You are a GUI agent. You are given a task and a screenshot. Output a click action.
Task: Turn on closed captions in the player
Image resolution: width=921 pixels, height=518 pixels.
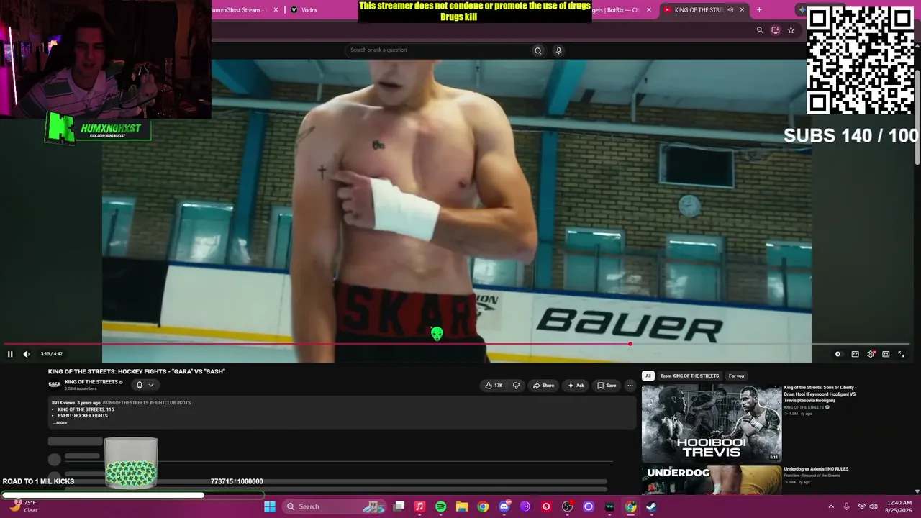tap(855, 354)
